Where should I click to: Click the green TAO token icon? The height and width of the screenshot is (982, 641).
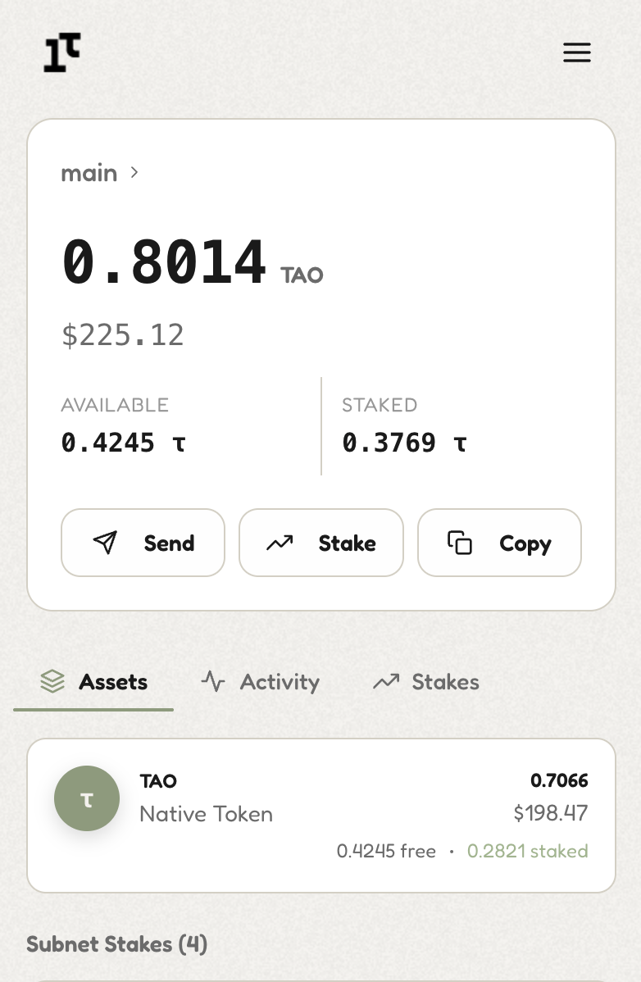click(87, 798)
